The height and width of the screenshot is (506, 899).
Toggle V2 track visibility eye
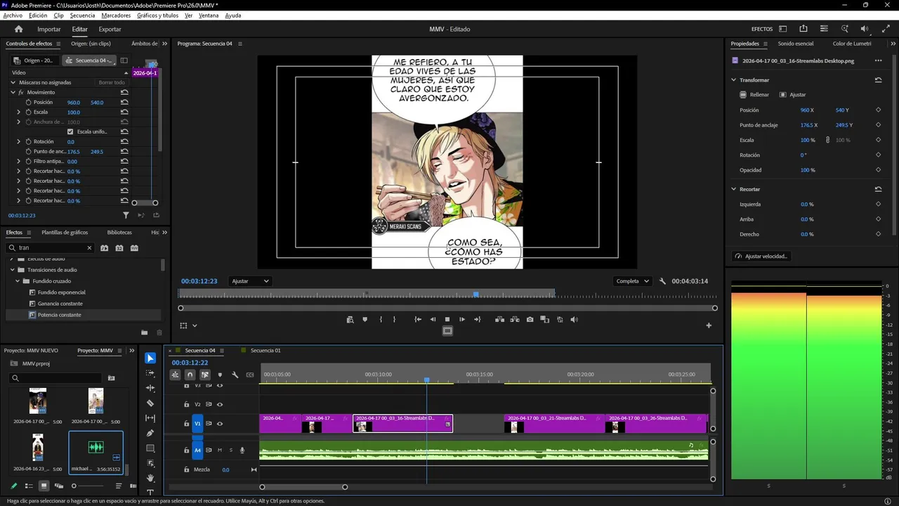point(220,405)
